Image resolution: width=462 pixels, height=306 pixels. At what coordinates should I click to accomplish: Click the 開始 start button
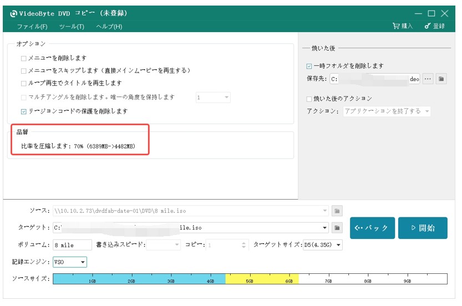(x=423, y=228)
